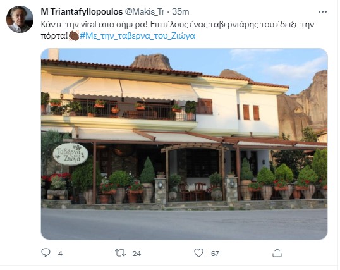
Task: Open the share upload icon
Action: (x=277, y=253)
